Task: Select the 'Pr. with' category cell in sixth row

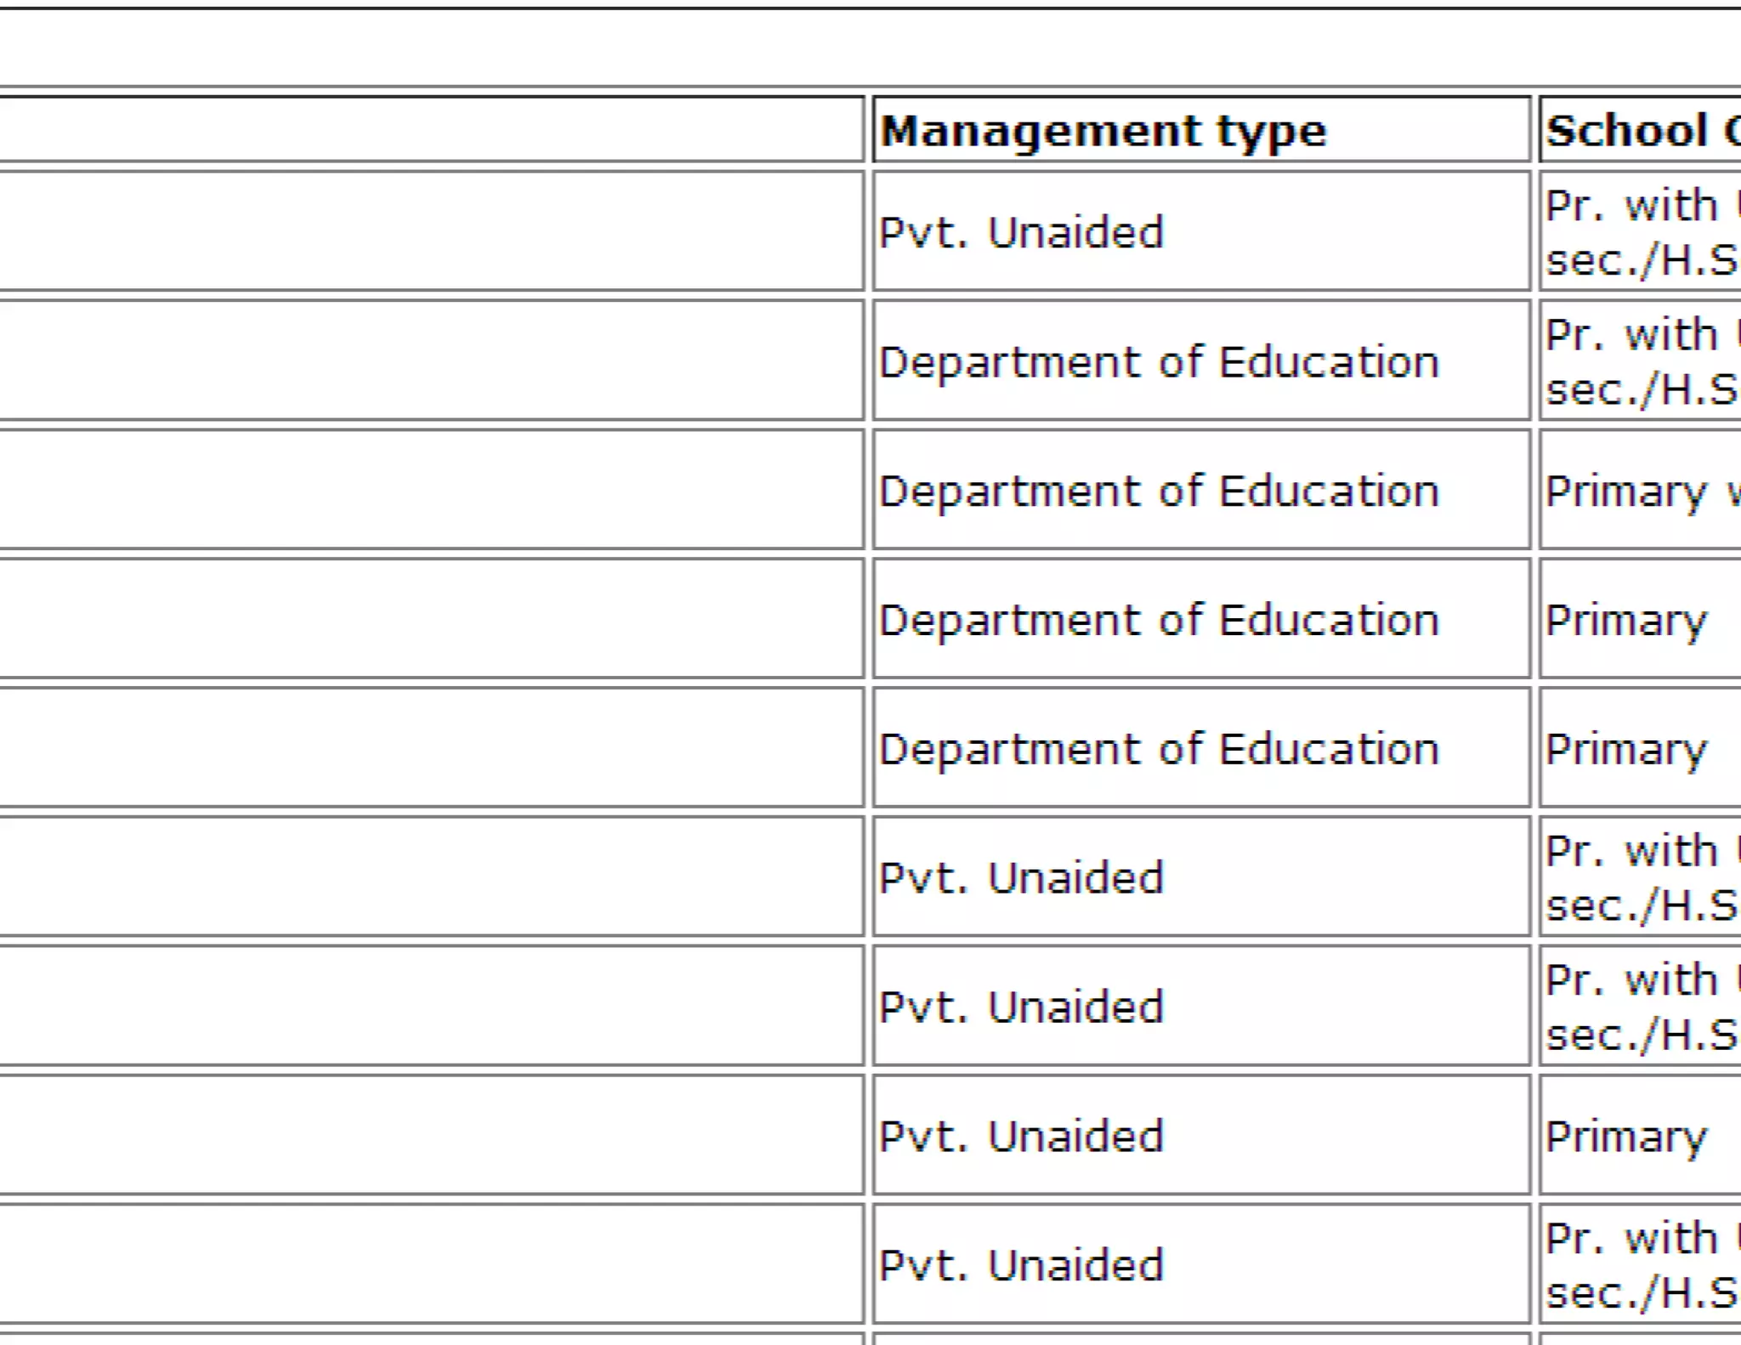Action: [x=1641, y=878]
